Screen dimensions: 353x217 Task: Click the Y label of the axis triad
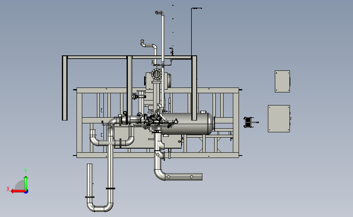coord(26,171)
